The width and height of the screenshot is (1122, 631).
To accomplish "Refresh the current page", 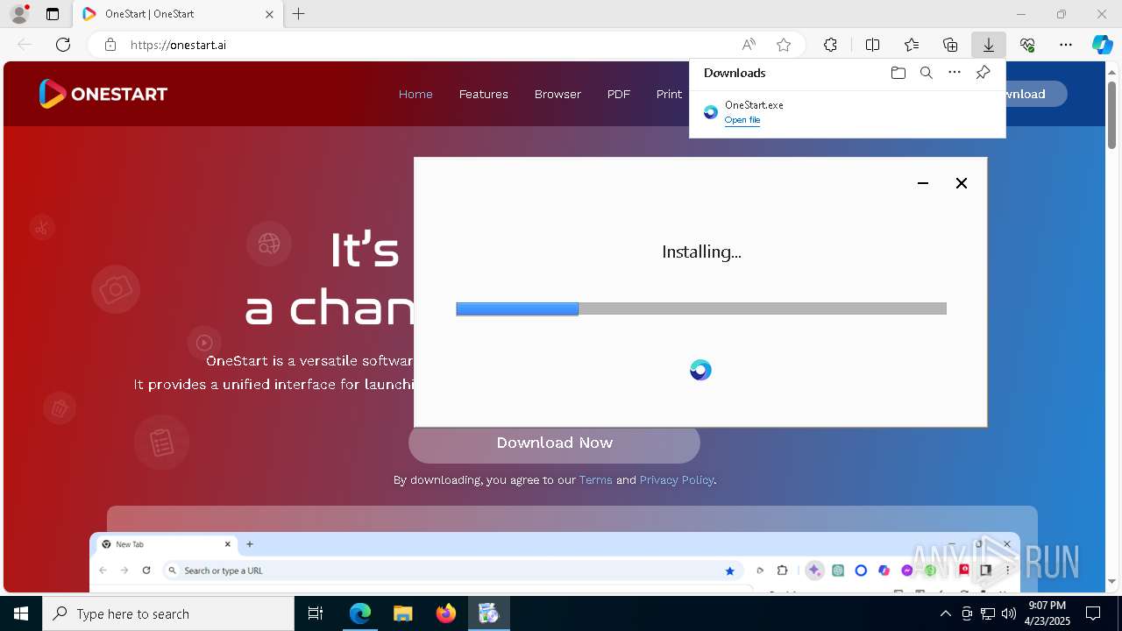I will [x=63, y=45].
